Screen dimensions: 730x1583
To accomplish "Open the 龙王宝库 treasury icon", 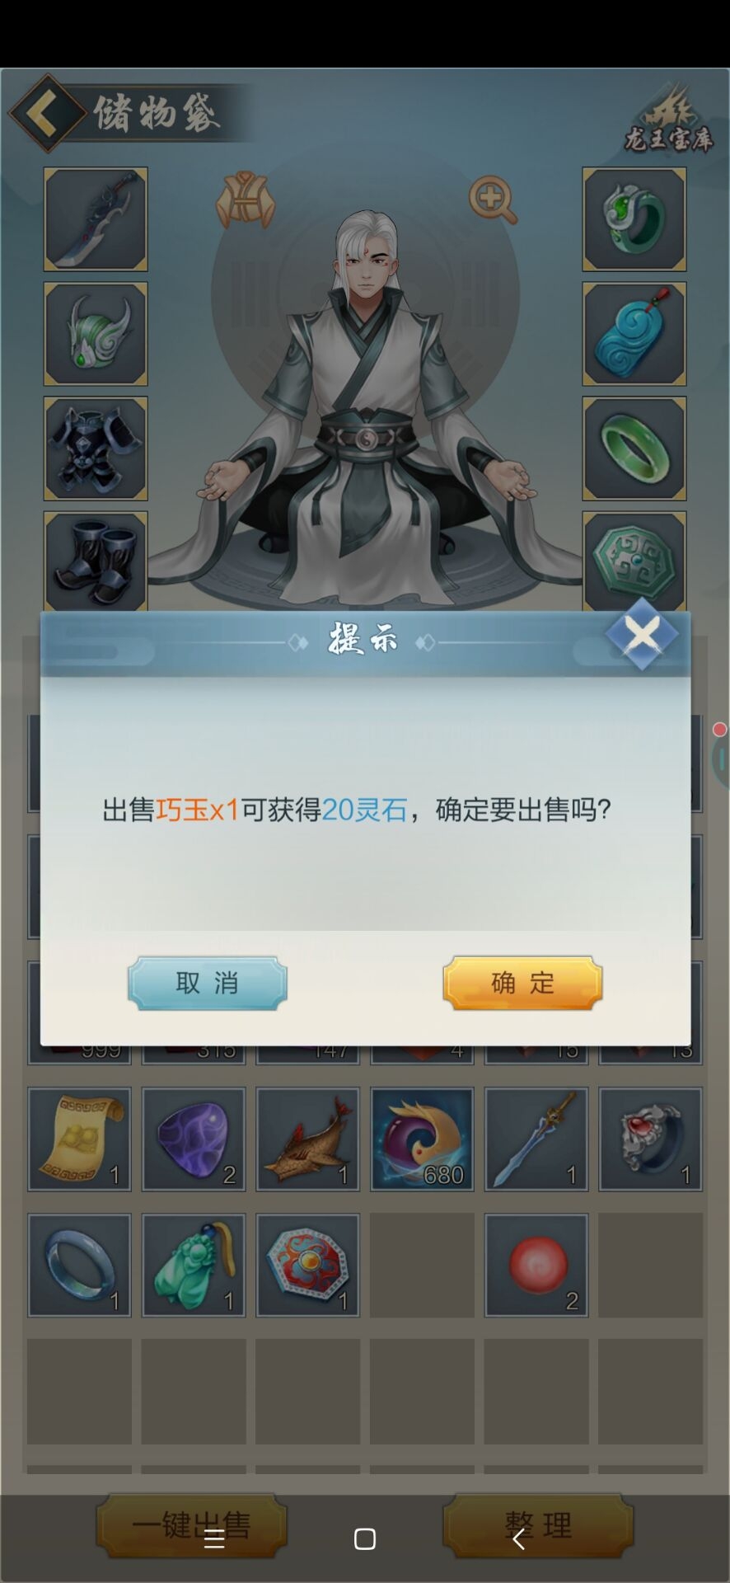I will (x=667, y=120).
